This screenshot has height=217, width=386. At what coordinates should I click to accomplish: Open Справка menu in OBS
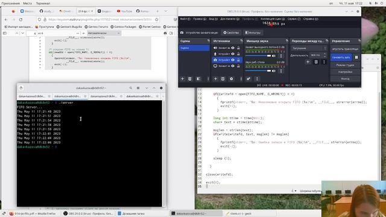(x=311, y=19)
